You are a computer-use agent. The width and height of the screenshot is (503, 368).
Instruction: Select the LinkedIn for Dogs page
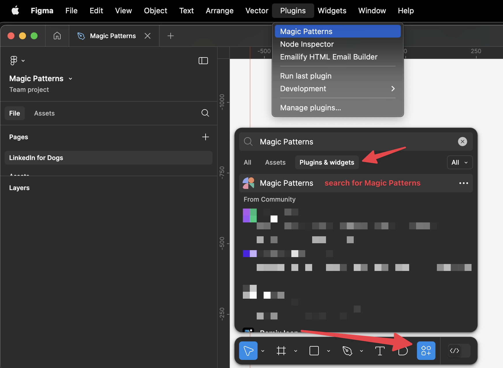(x=109, y=158)
